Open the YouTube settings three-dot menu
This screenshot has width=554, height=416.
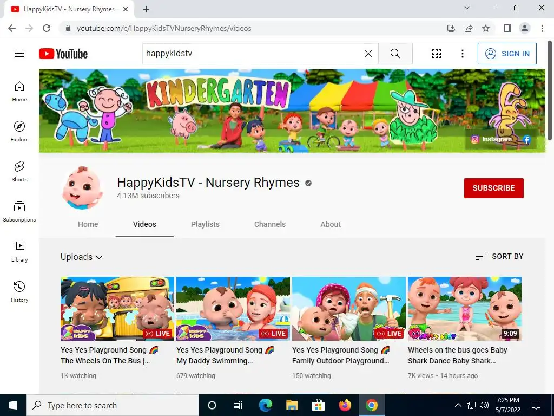tap(462, 54)
